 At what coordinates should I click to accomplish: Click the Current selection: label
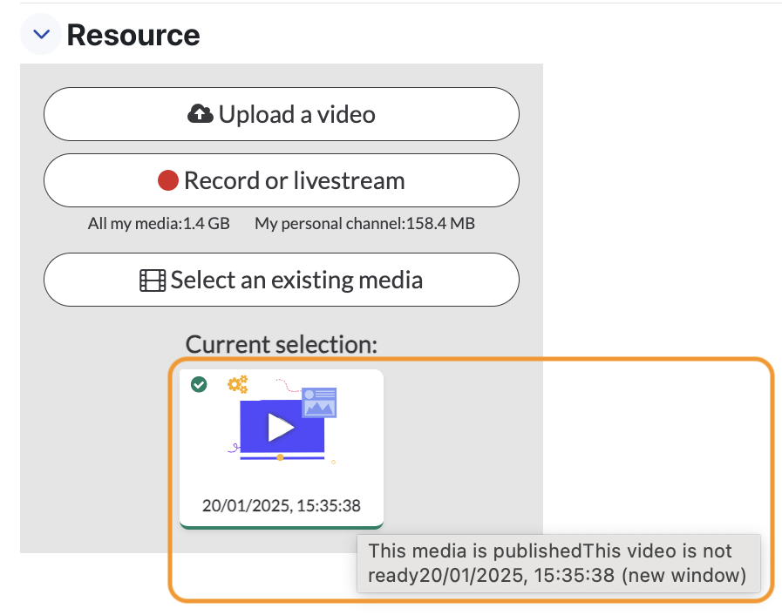point(282,344)
